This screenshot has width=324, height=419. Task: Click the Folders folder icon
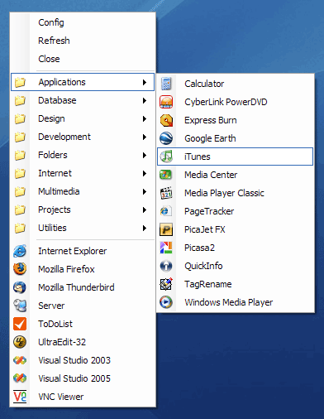point(20,155)
